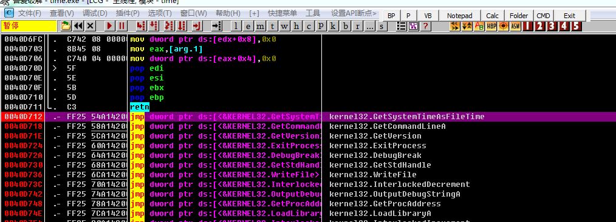The width and height of the screenshot is (616, 222).
Task: Select the kernel32.GetProcAddress comment
Action: click(385, 204)
